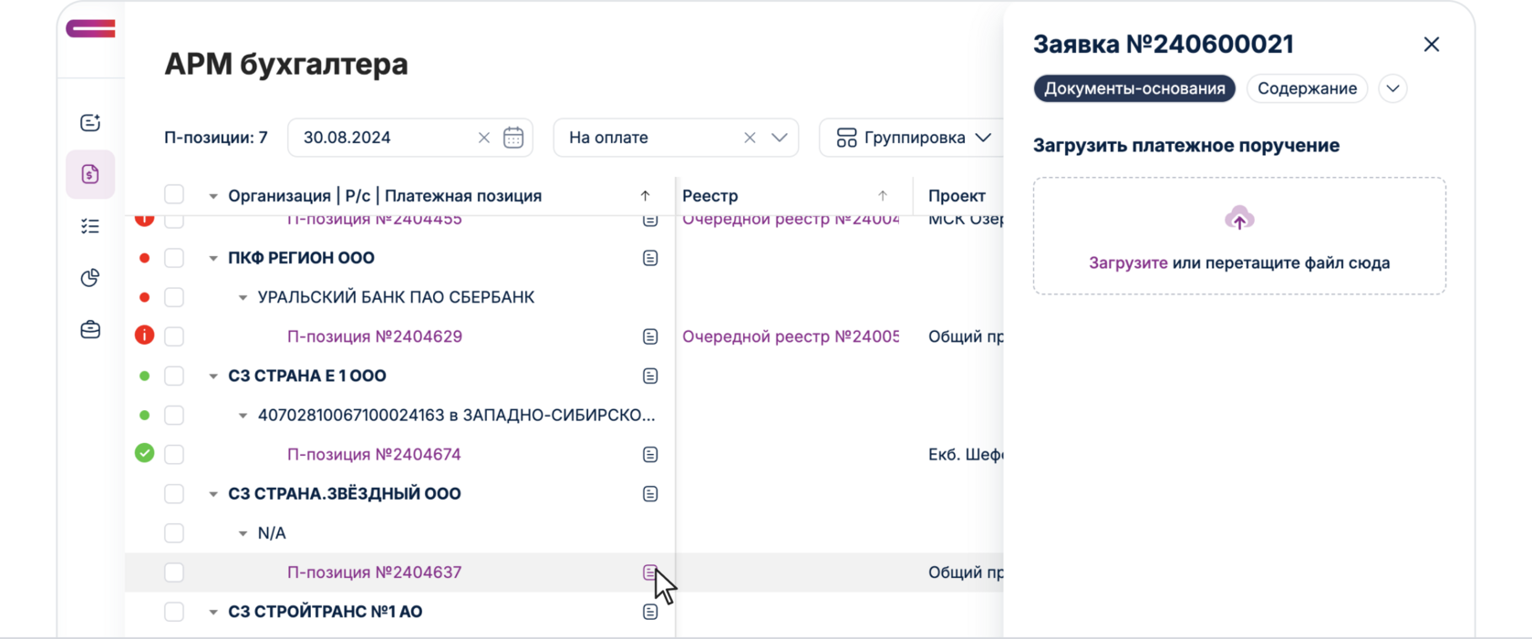Image resolution: width=1532 pixels, height=639 pixels.
Task: Collapse the СЗ СТРАНА Е 1 ООО group
Action: 213,376
